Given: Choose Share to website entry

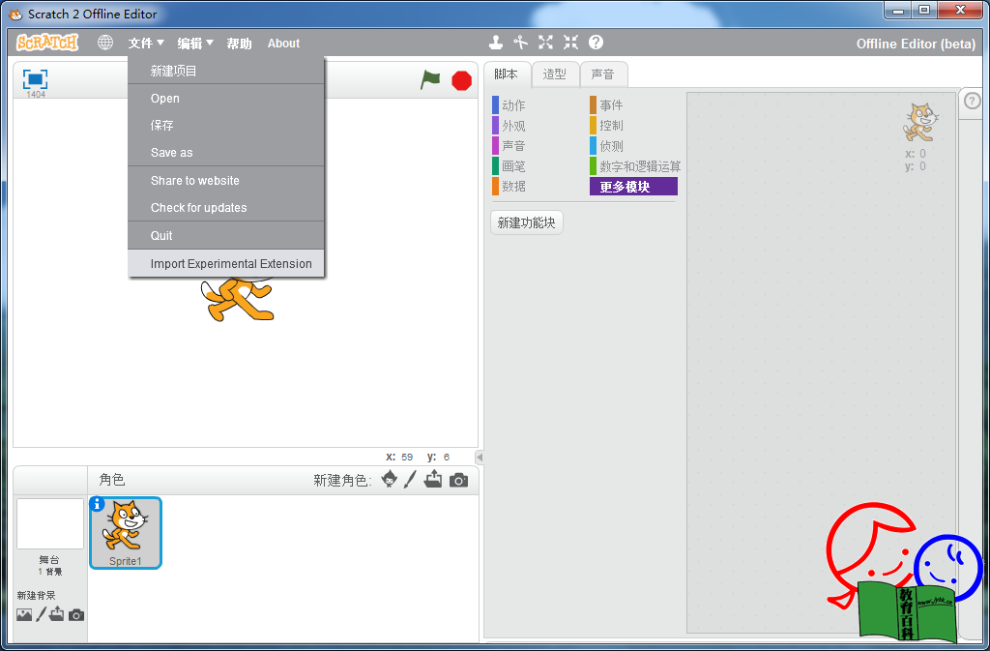Looking at the screenshot, I should pyautogui.click(x=226, y=180).
